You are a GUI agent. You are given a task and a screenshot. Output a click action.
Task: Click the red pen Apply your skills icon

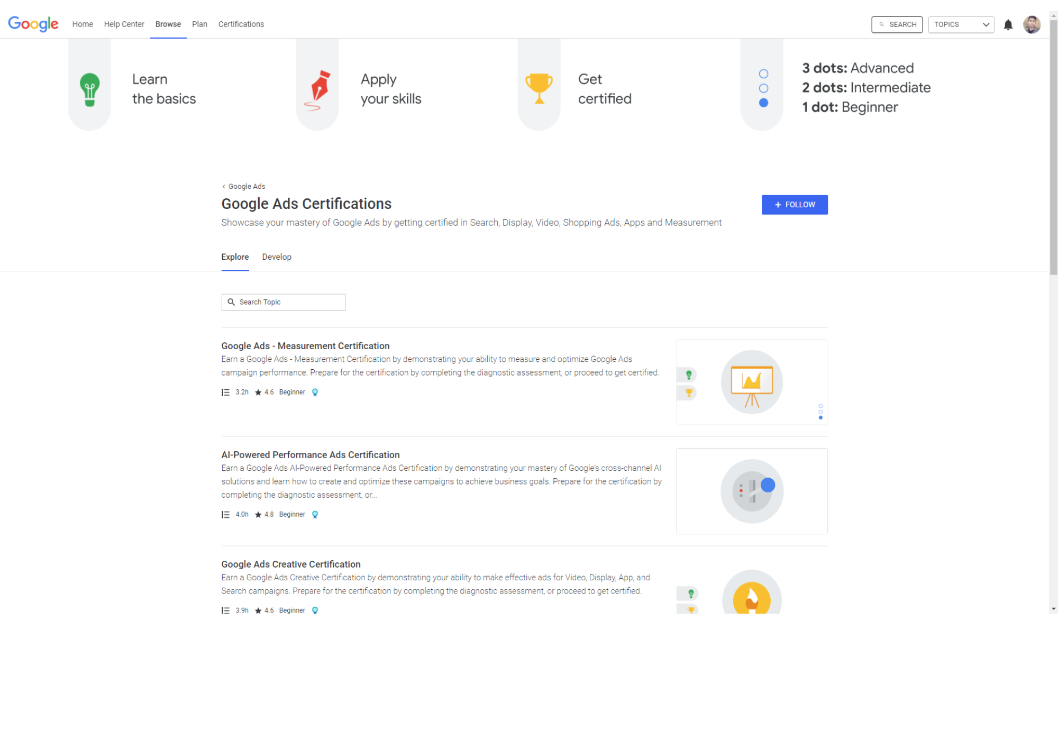317,90
